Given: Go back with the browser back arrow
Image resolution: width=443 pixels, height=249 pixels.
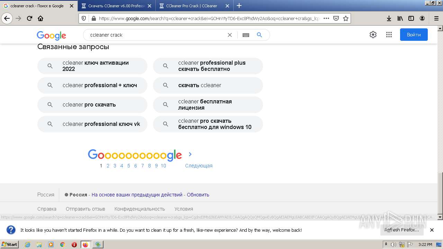Looking at the screenshot, I should coord(7,18).
